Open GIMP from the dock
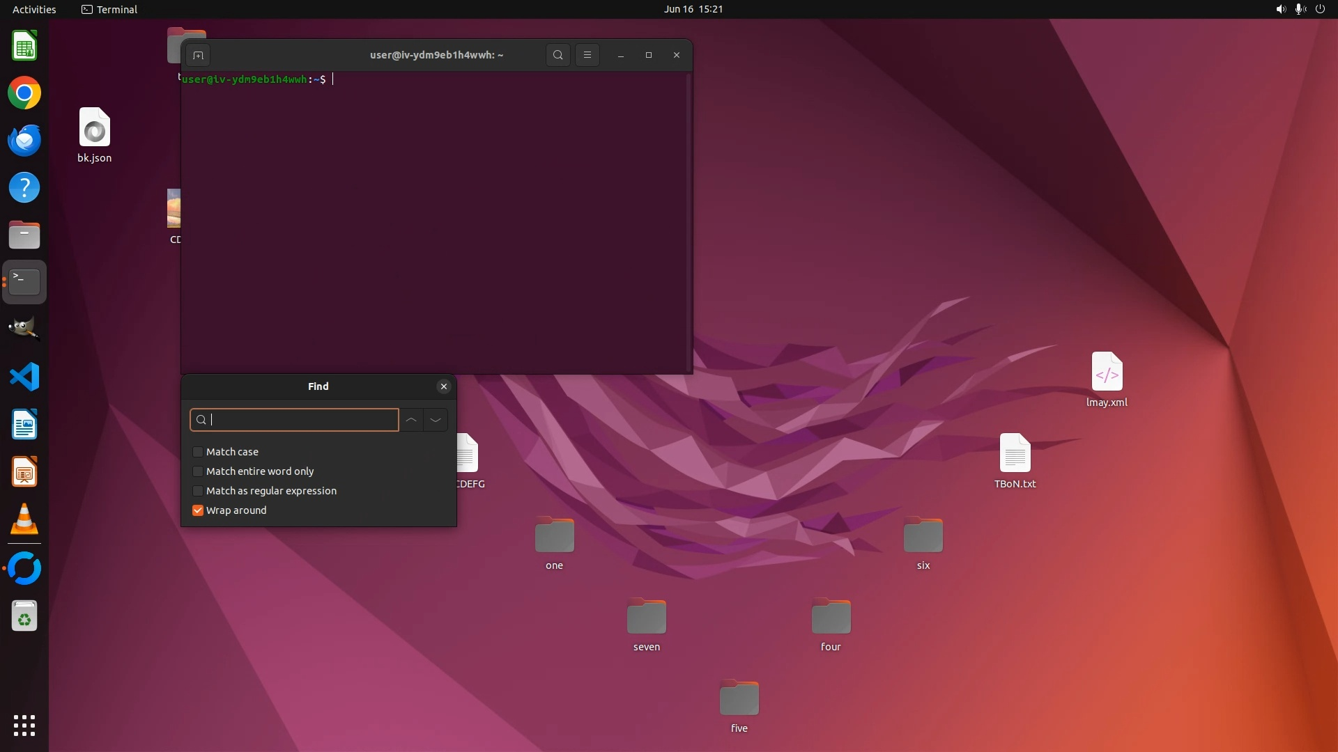Viewport: 1338px width, 752px height. pyautogui.click(x=24, y=329)
